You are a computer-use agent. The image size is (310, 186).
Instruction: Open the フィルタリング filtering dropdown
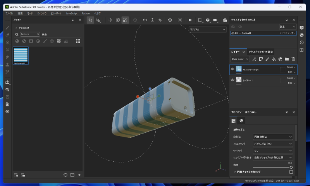(x=273, y=144)
